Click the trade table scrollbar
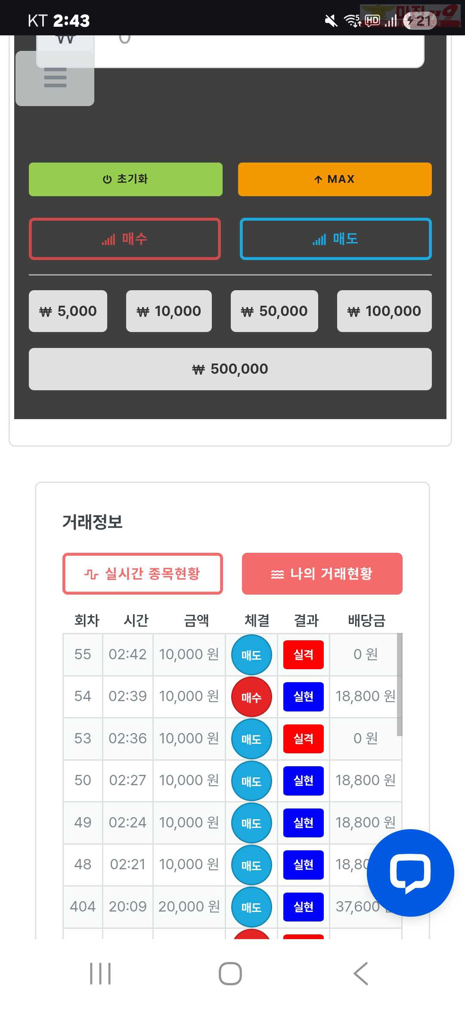 click(400, 685)
